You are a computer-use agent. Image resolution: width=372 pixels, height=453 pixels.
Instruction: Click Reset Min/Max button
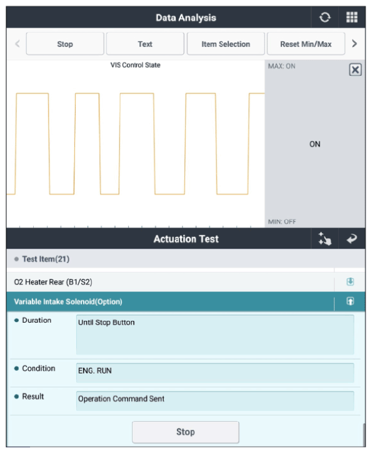pos(306,44)
